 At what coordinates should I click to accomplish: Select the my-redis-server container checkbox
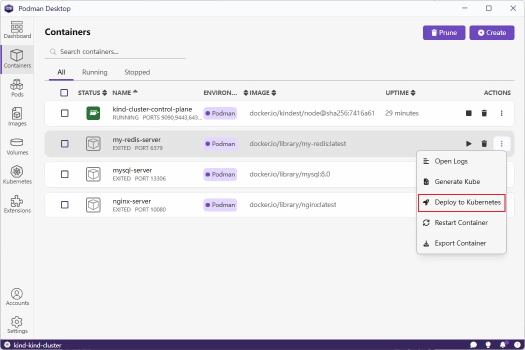[x=64, y=143]
